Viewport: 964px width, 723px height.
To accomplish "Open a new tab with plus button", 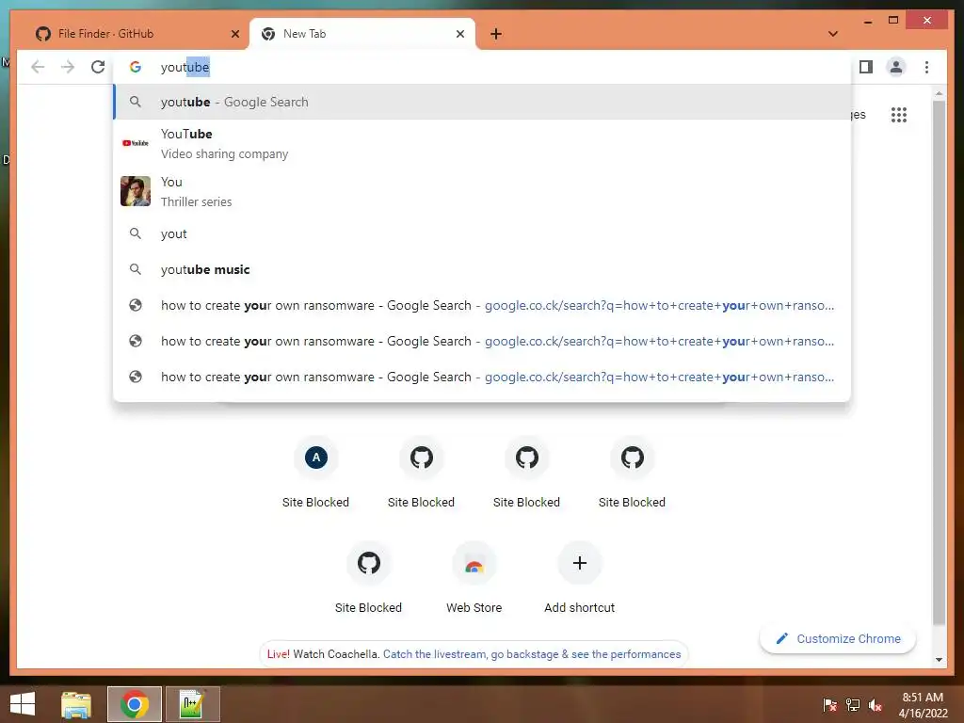I will click(x=495, y=34).
